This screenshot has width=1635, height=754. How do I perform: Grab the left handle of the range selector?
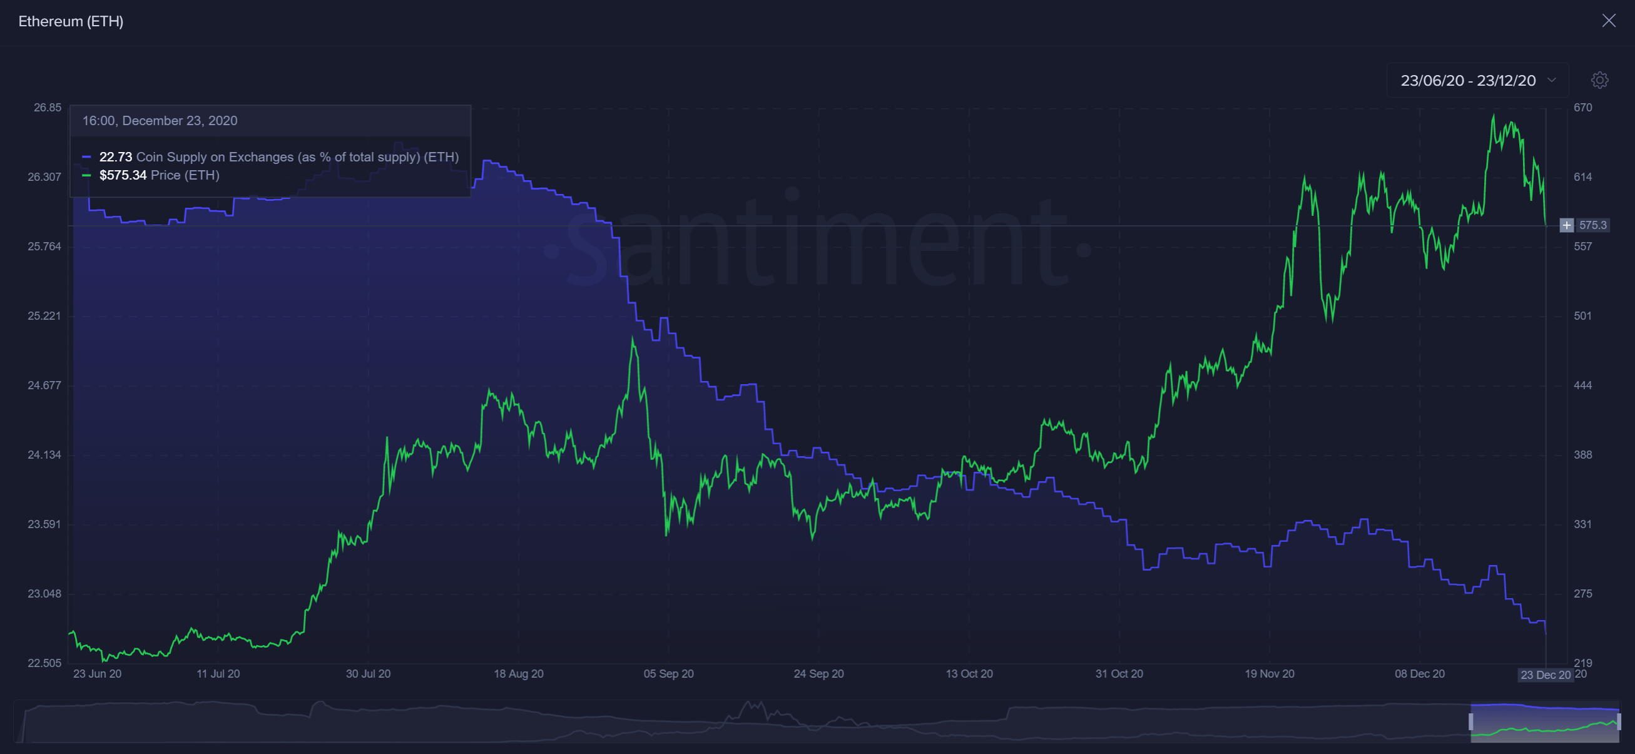pyautogui.click(x=1470, y=721)
